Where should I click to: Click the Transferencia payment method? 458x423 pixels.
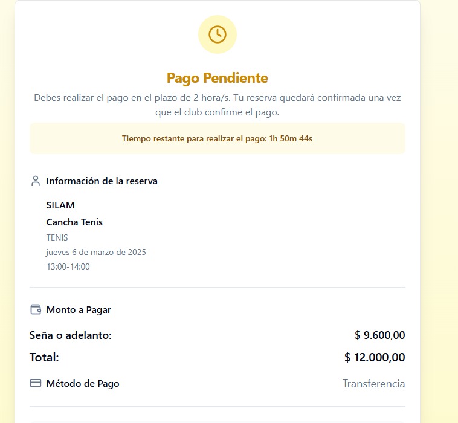373,384
